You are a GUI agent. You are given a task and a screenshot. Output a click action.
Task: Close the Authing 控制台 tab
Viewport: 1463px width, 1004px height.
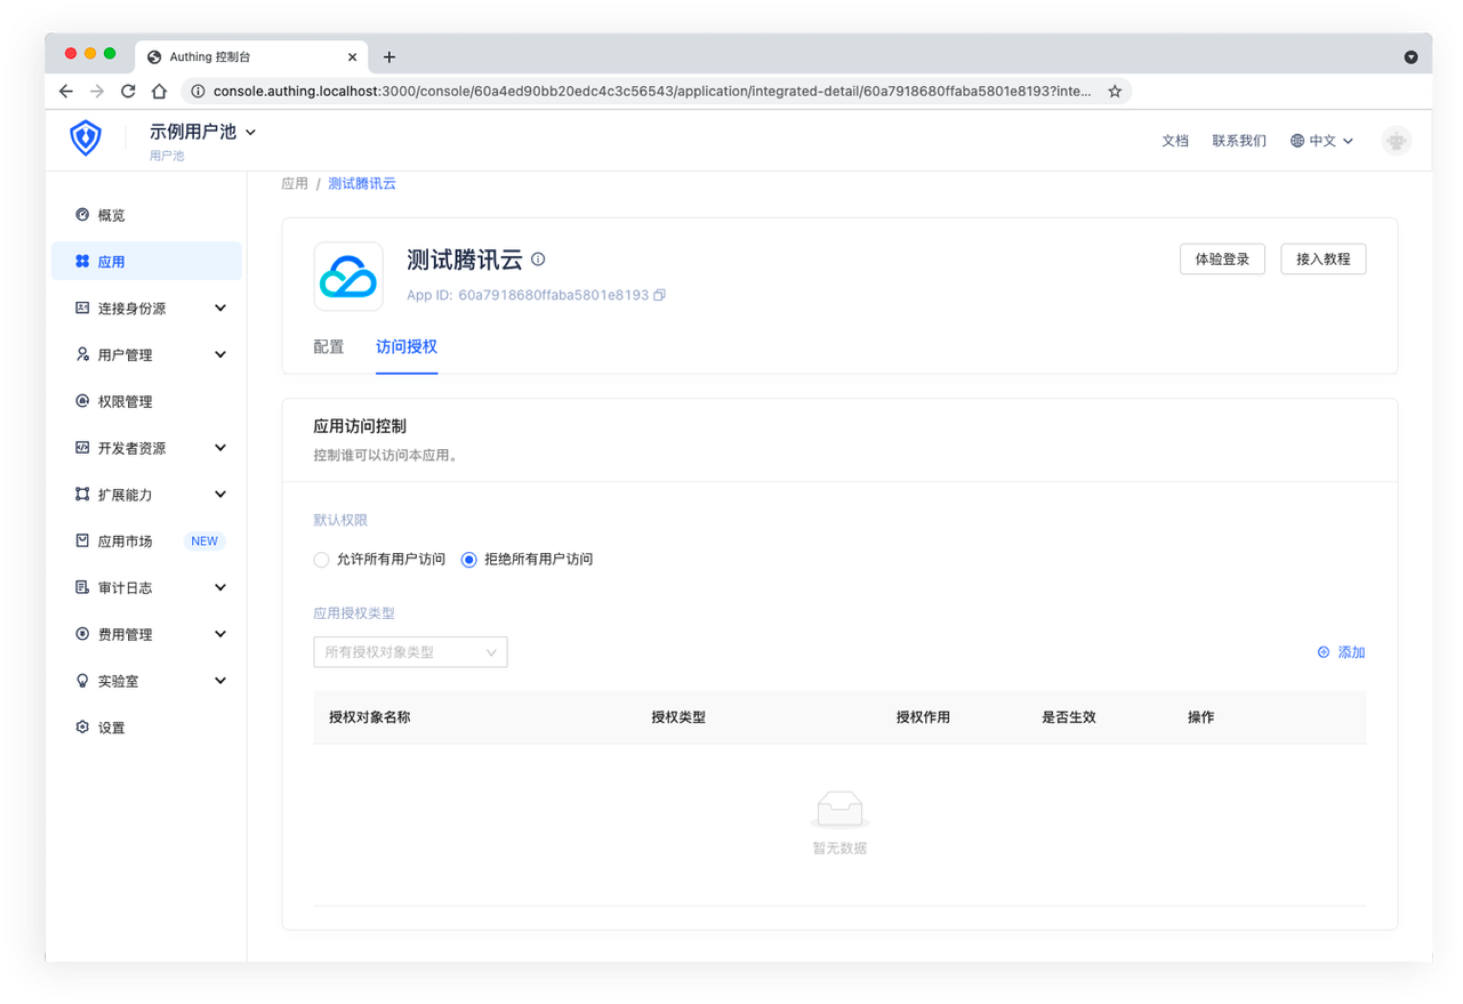(353, 57)
